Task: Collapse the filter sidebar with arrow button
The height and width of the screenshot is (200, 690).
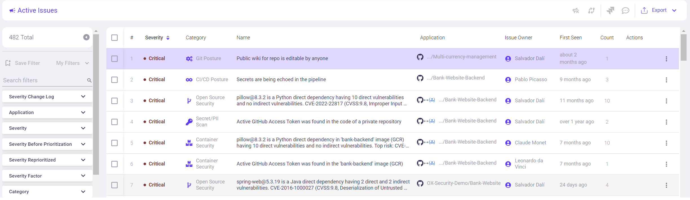Action: click(x=86, y=37)
